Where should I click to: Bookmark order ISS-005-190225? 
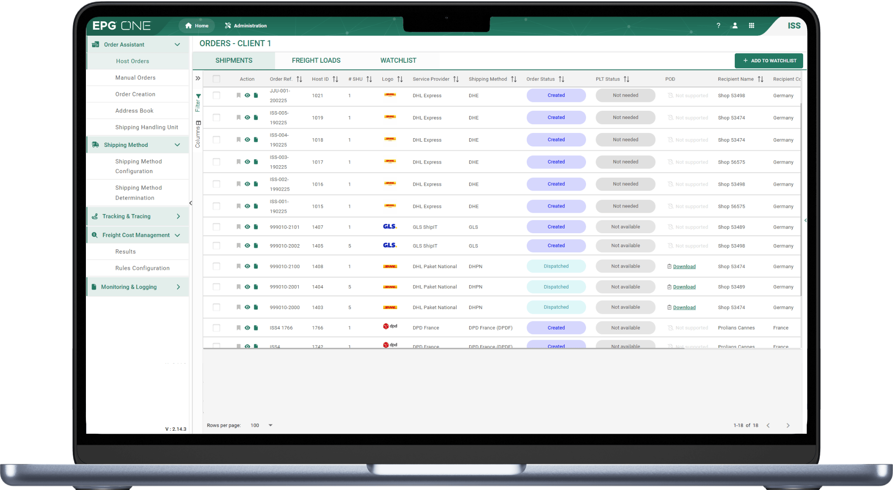(239, 118)
